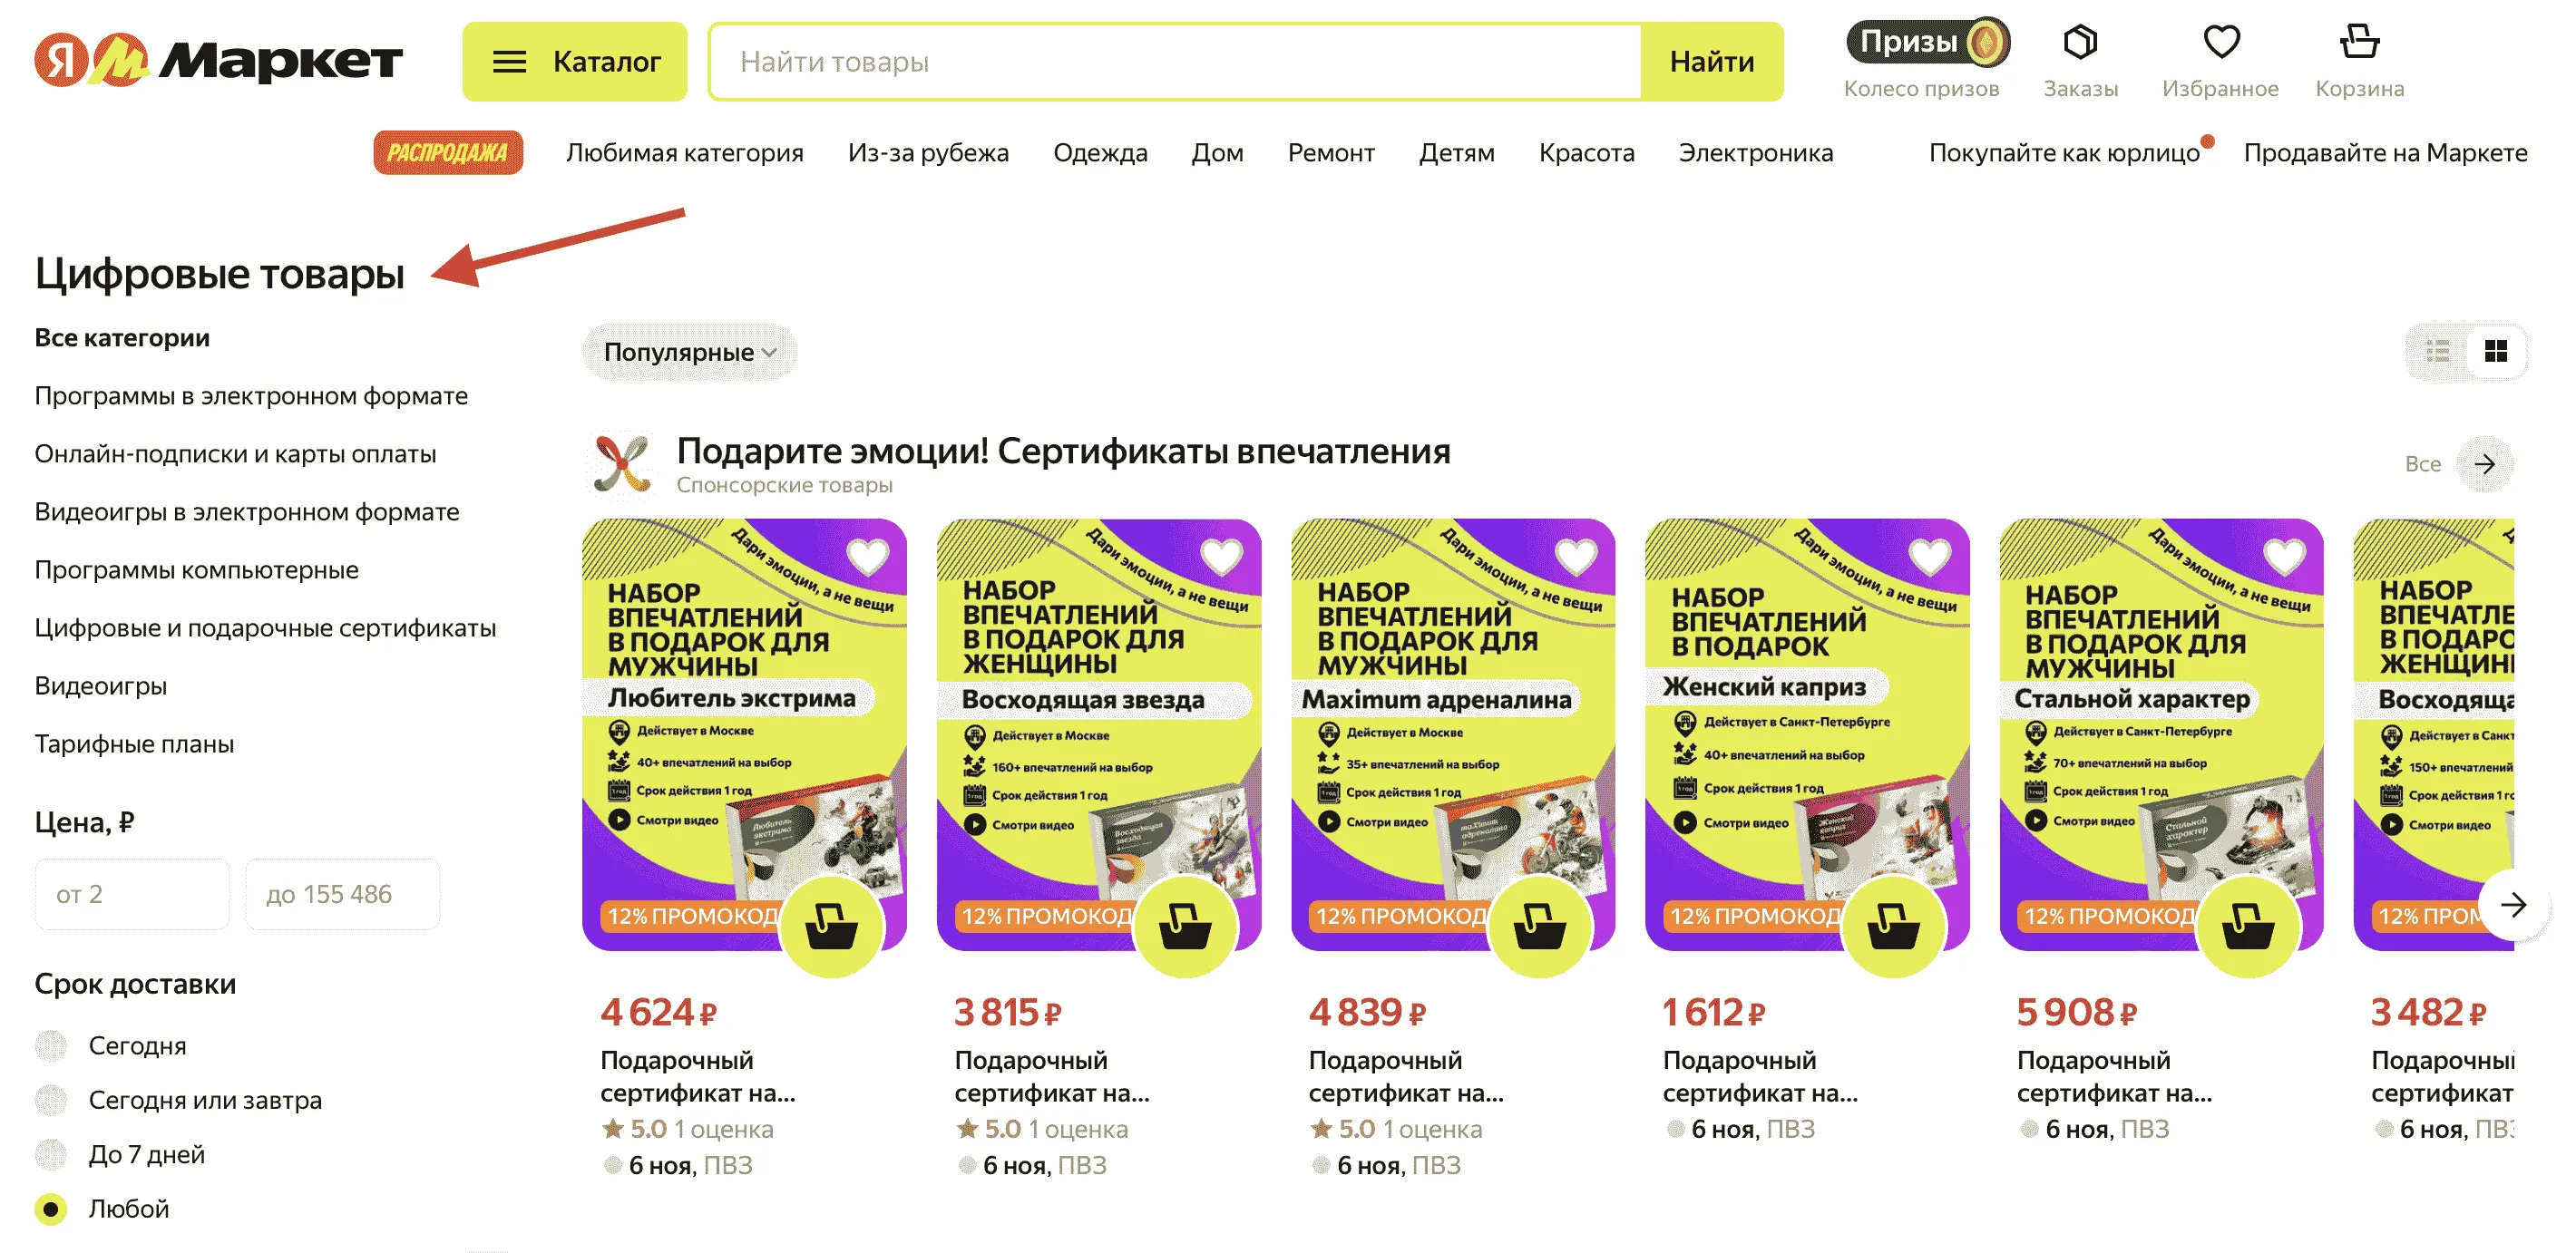Click the Найти search button
Screen dimensions: 2576x1253
coord(1711,62)
